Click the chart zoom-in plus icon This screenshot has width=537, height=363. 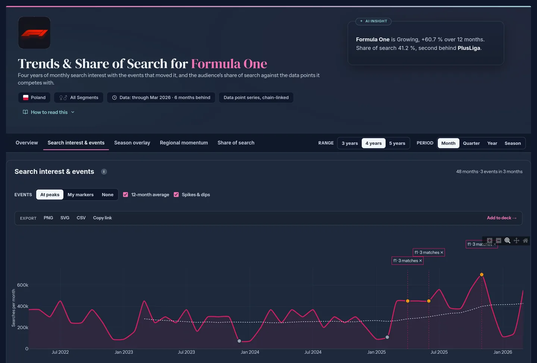pos(490,241)
